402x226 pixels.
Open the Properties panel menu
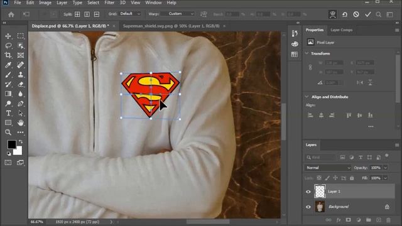pyautogui.click(x=397, y=30)
